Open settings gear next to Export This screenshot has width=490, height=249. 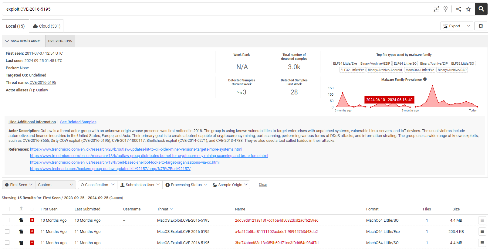[x=481, y=26]
